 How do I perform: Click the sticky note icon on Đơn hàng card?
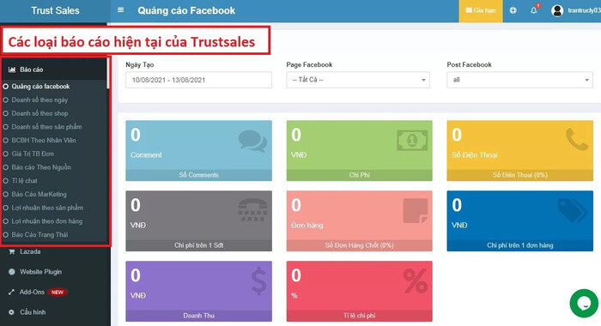[416, 210]
